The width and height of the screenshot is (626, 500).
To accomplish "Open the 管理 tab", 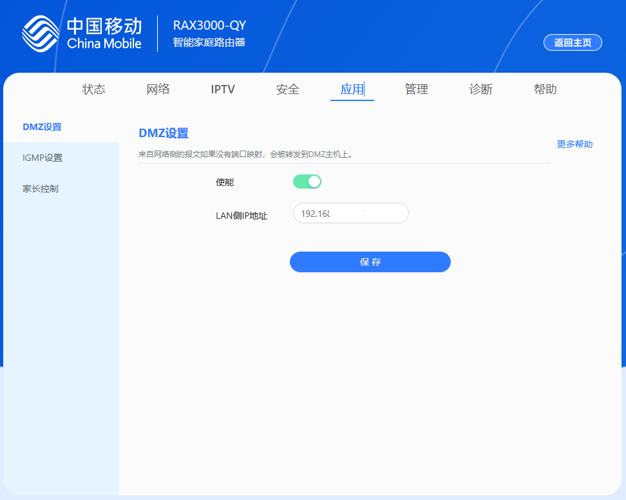I will pyautogui.click(x=416, y=89).
